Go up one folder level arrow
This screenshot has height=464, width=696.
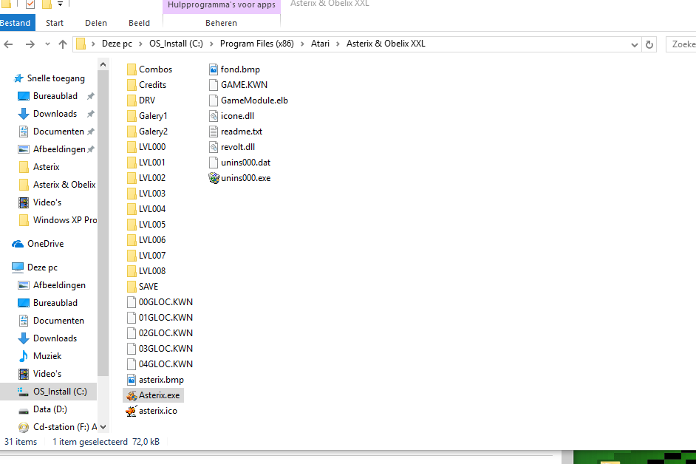click(63, 44)
